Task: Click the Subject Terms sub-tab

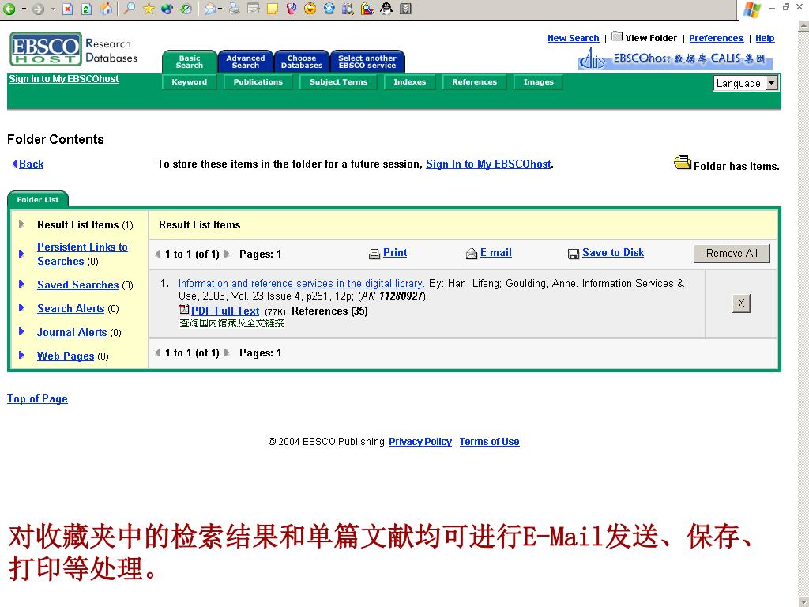Action: click(x=338, y=82)
